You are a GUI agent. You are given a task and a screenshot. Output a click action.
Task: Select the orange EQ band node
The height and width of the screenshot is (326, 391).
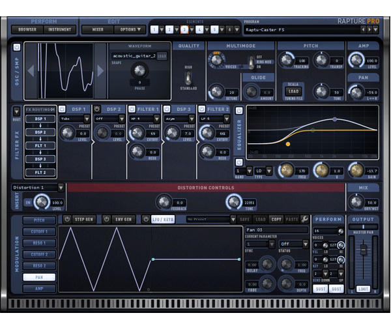(x=288, y=144)
